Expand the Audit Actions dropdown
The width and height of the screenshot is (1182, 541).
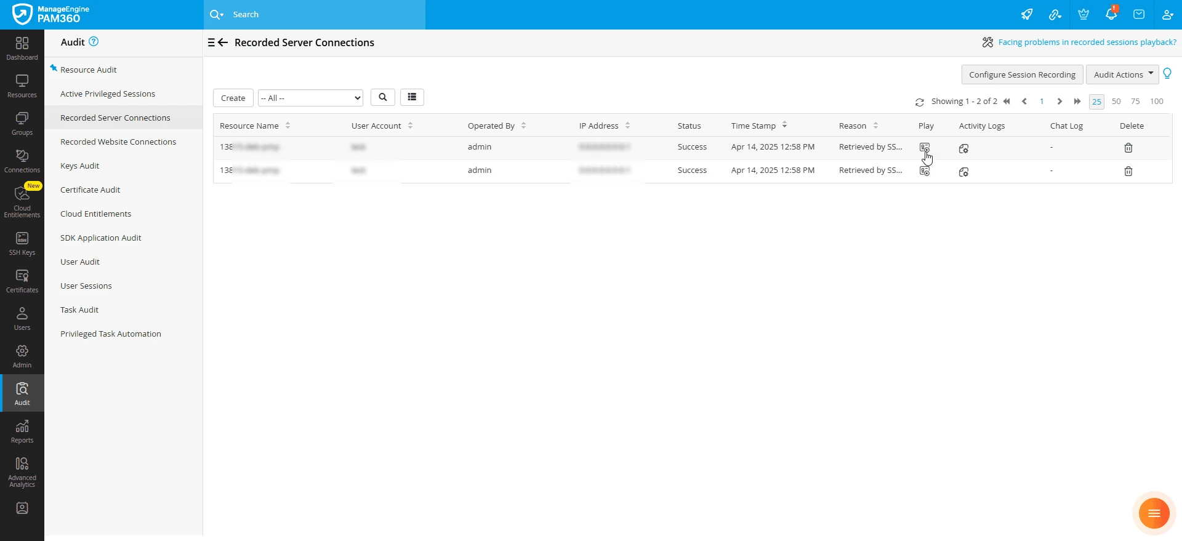1122,74
